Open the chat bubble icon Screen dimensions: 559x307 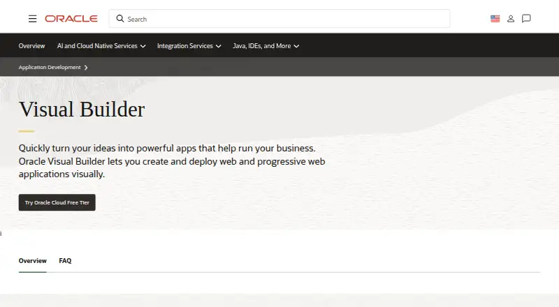tap(526, 19)
